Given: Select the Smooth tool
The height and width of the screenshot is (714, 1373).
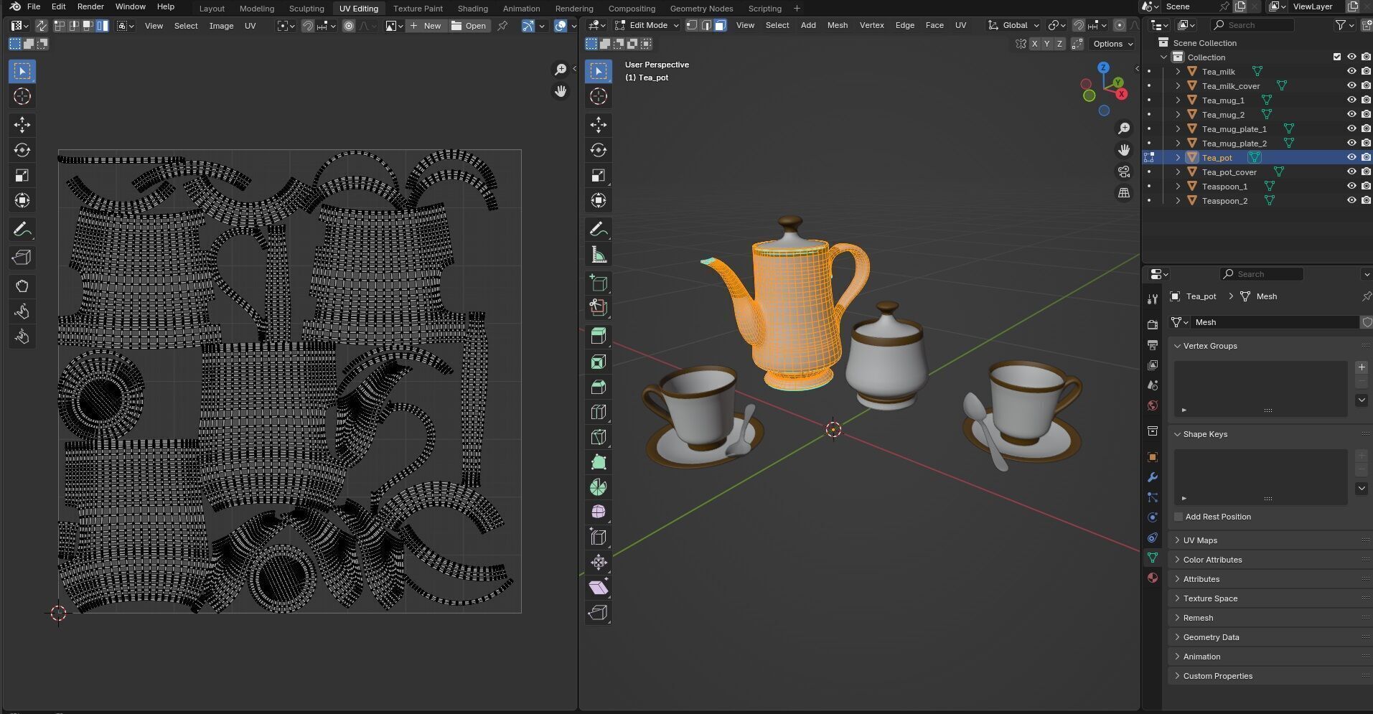Looking at the screenshot, I should coord(598,512).
